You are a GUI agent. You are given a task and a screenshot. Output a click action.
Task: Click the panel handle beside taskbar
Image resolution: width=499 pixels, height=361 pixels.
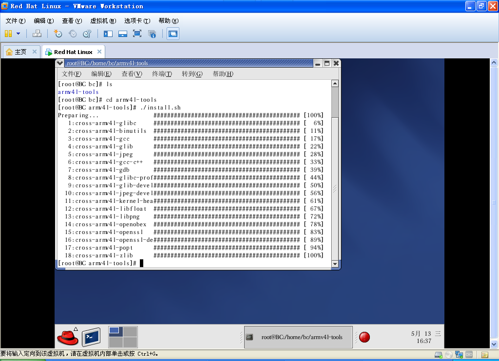(x=241, y=337)
